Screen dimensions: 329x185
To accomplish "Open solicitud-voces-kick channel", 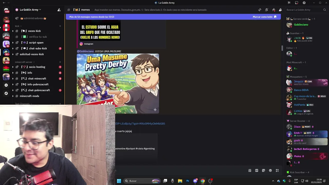I will [38, 54].
